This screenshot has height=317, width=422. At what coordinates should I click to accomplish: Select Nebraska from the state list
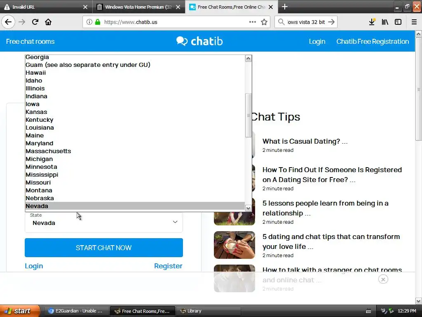pyautogui.click(x=135, y=198)
